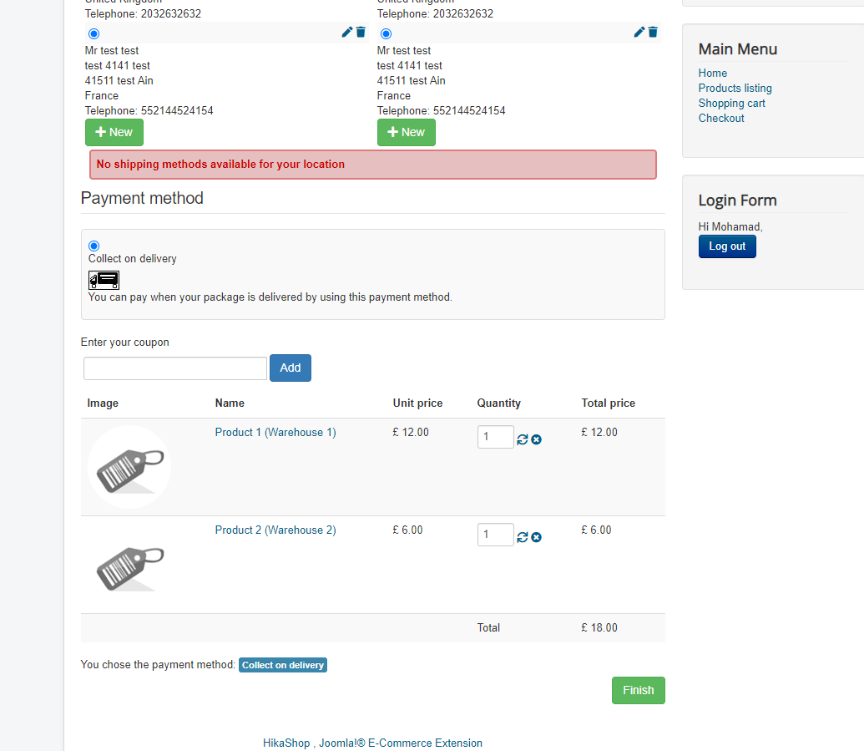Screen dimensions: 864x751
Task: Remove Product 1 (Warehouse 1) from cart
Action: coord(536,439)
